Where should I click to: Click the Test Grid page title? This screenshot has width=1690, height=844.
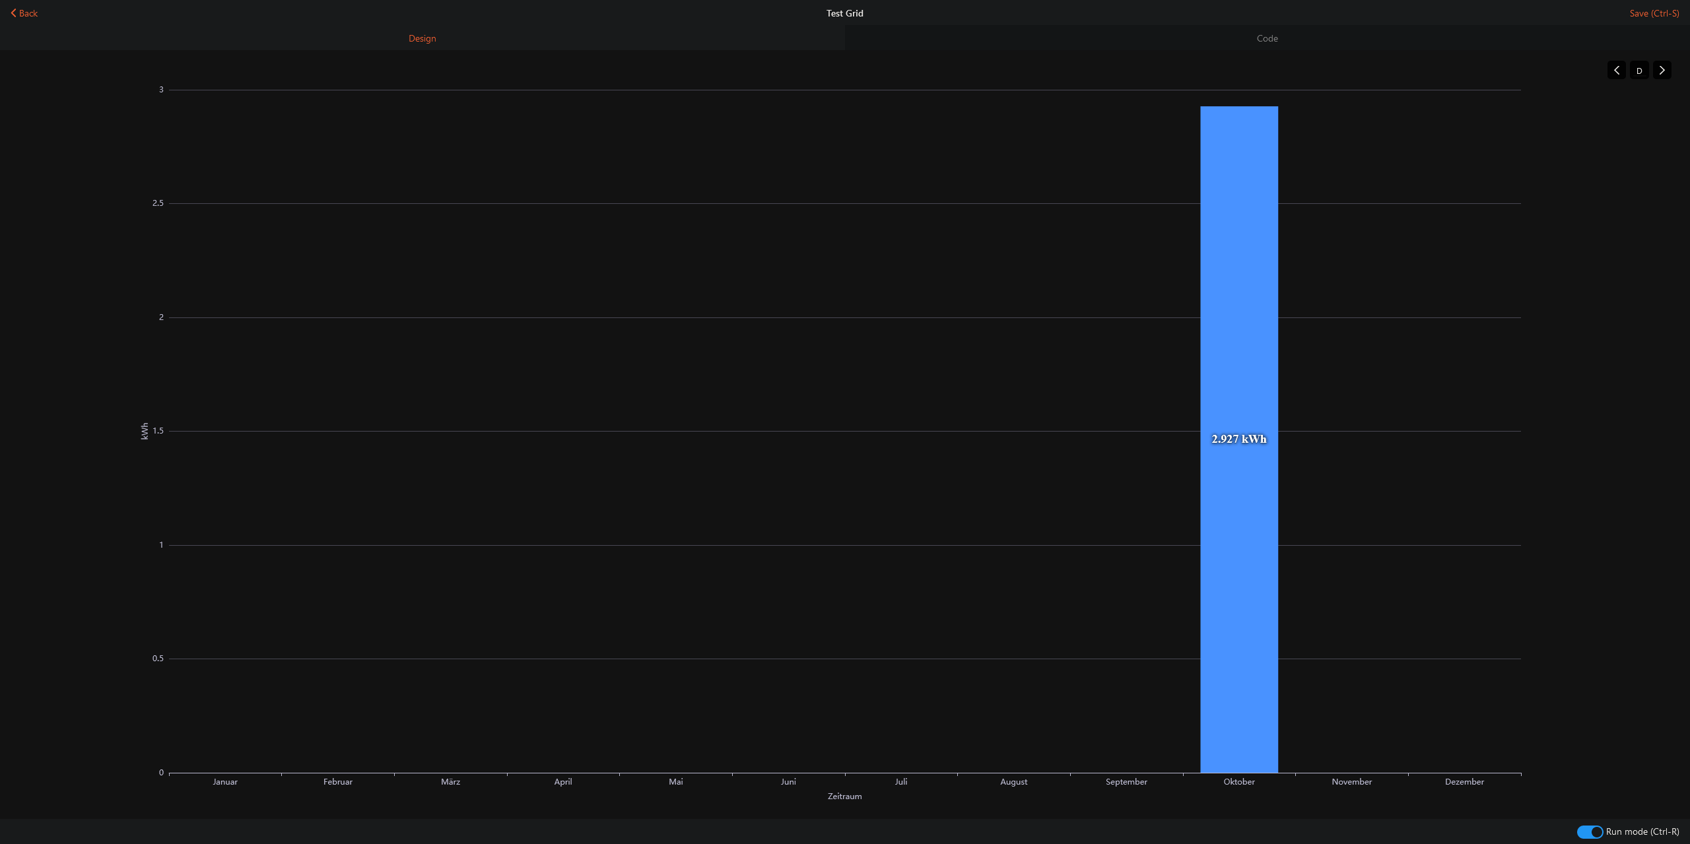844,13
